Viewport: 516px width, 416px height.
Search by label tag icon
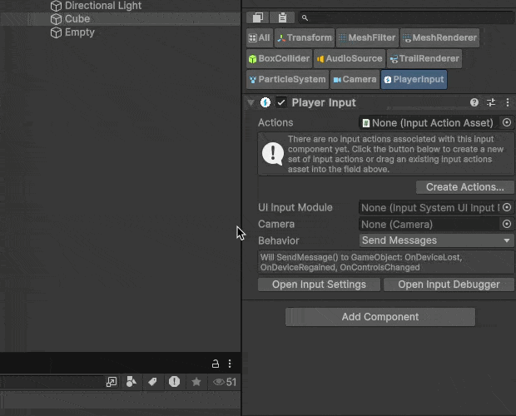tap(152, 382)
